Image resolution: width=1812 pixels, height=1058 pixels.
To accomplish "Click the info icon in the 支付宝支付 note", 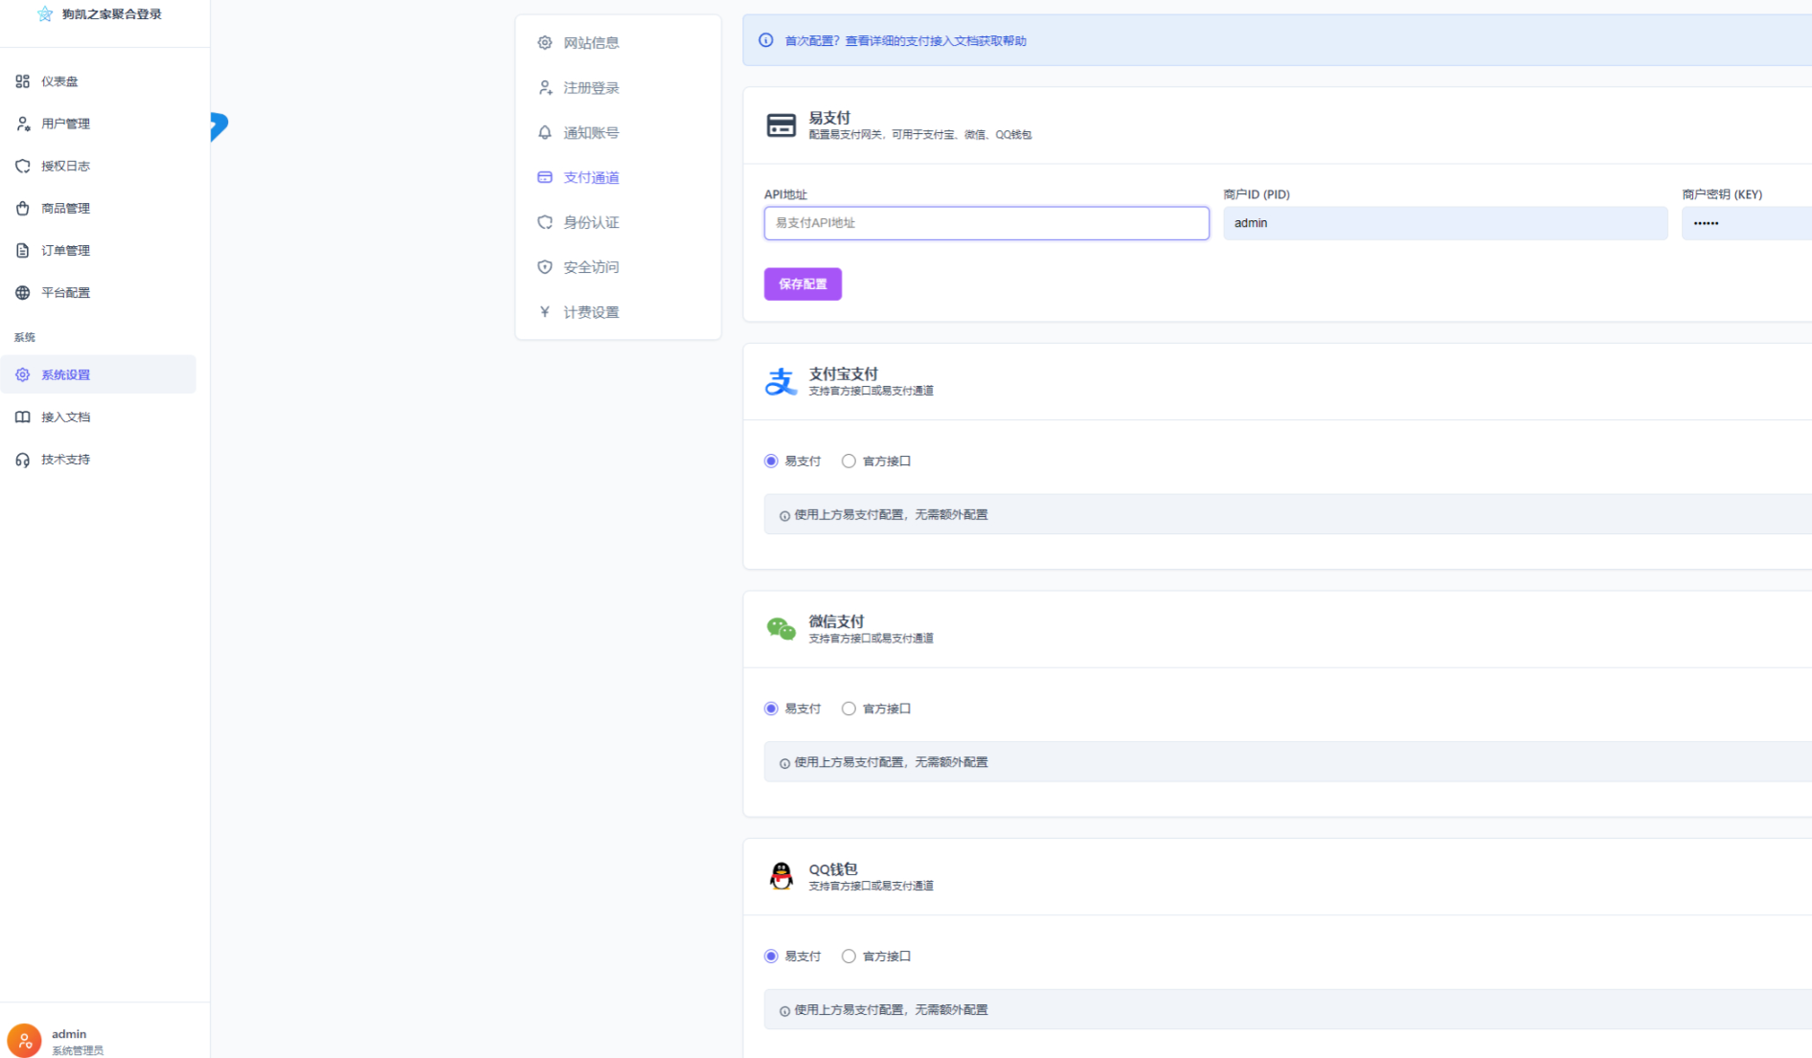I will (x=784, y=516).
